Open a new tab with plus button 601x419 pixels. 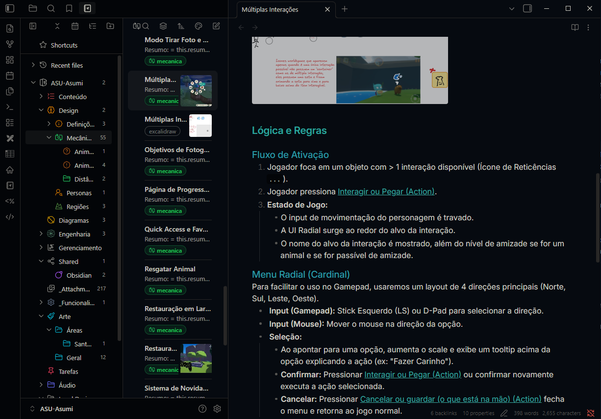[345, 9]
